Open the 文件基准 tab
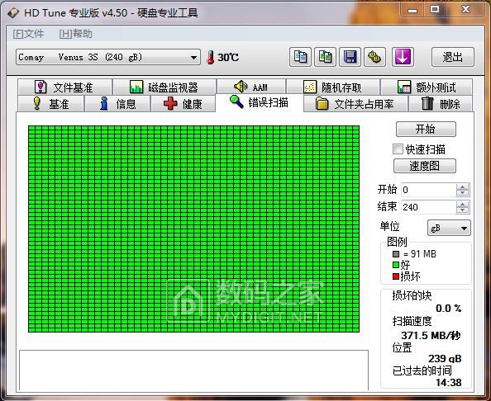Screen dimensions: 491x401 [x=64, y=87]
